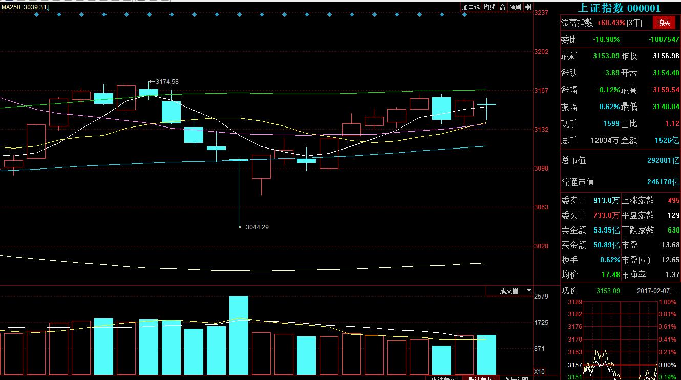Click the X10 volume scale label
This screenshot has height=380, width=681.
[539, 372]
